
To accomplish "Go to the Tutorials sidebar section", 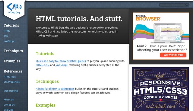I will (11, 25).
